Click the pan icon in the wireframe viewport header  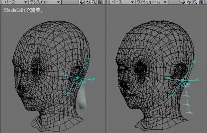183,2
